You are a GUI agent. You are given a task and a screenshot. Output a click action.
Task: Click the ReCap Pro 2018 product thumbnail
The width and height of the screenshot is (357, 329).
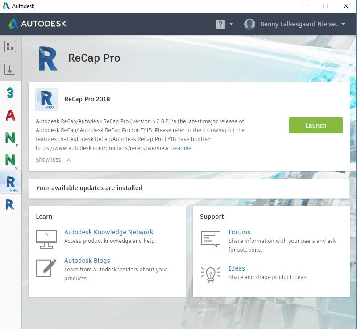click(46, 100)
